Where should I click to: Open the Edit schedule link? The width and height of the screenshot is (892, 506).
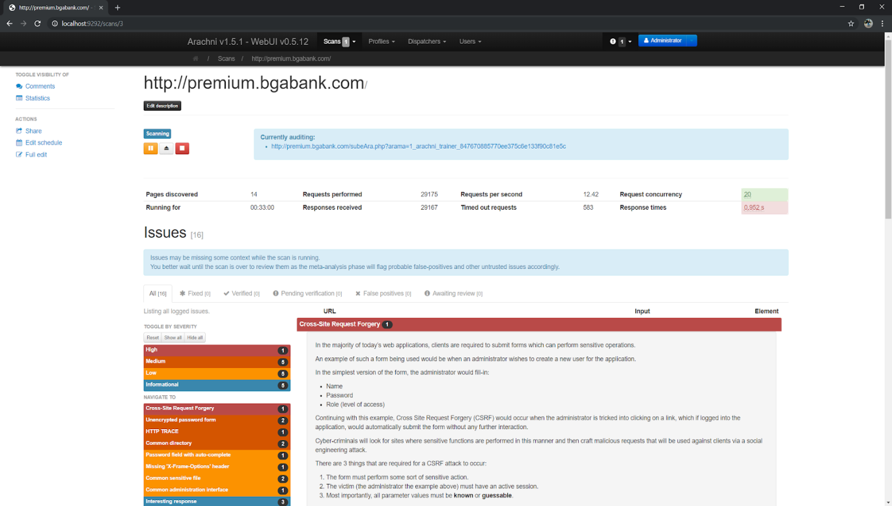tap(39, 143)
